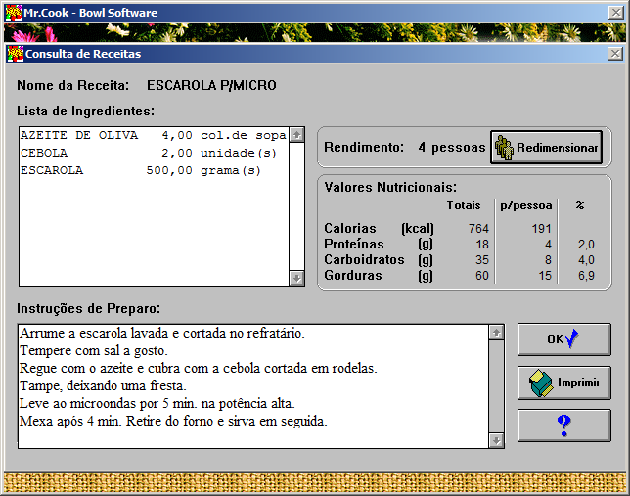Image resolution: width=630 pixels, height=496 pixels.
Task: Click the Rendimento 4 pessoas label
Action: click(404, 148)
